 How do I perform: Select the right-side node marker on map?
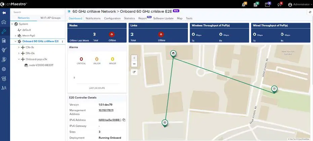tap(274, 89)
